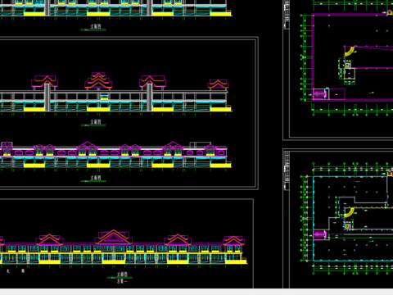This screenshot has height=295, width=393.
Task: Click the crossed square at third elevation's left end
Action: pos(7,146)
